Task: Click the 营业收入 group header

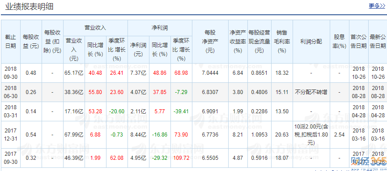Action: pos(95,28)
